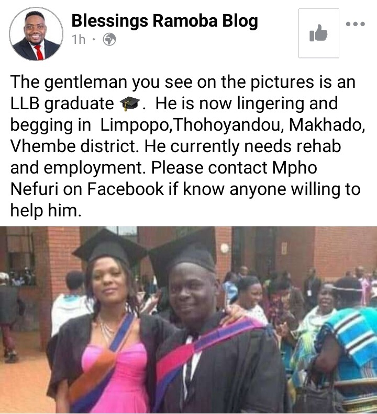Click the globe public audience icon
This screenshot has height=414, width=377.
[x=109, y=40]
